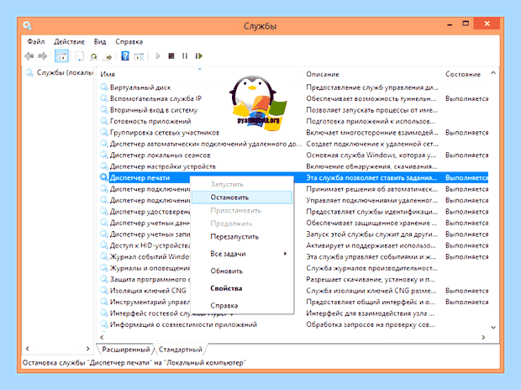The height and width of the screenshot is (390, 521).
Task: Click the Export list toolbar icon
Action: click(x=108, y=57)
